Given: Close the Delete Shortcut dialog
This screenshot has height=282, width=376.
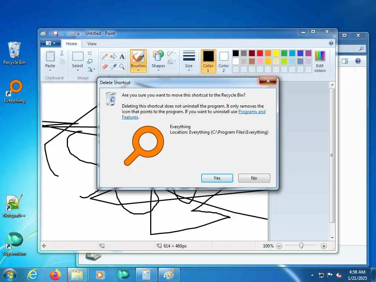Looking at the screenshot, I should (268, 81).
